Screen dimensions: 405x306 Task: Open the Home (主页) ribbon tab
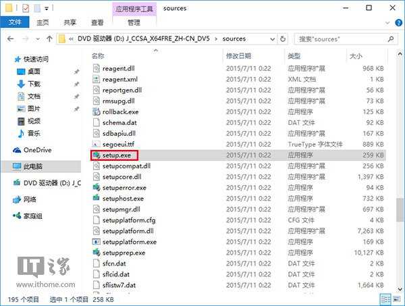coord(43,22)
